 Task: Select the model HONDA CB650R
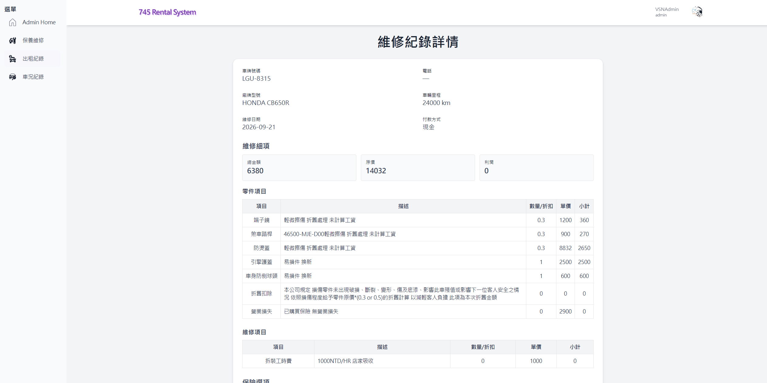266,103
